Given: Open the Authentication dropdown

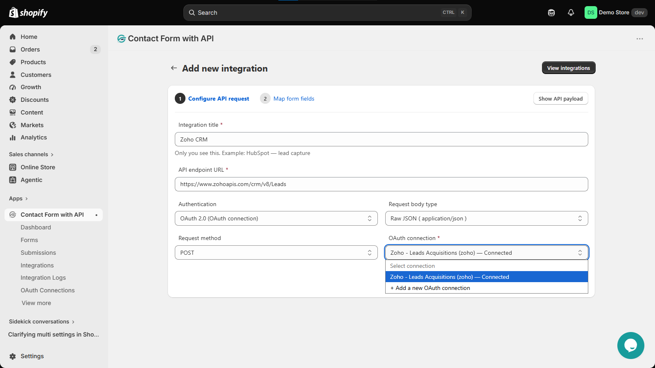Looking at the screenshot, I should [x=276, y=218].
